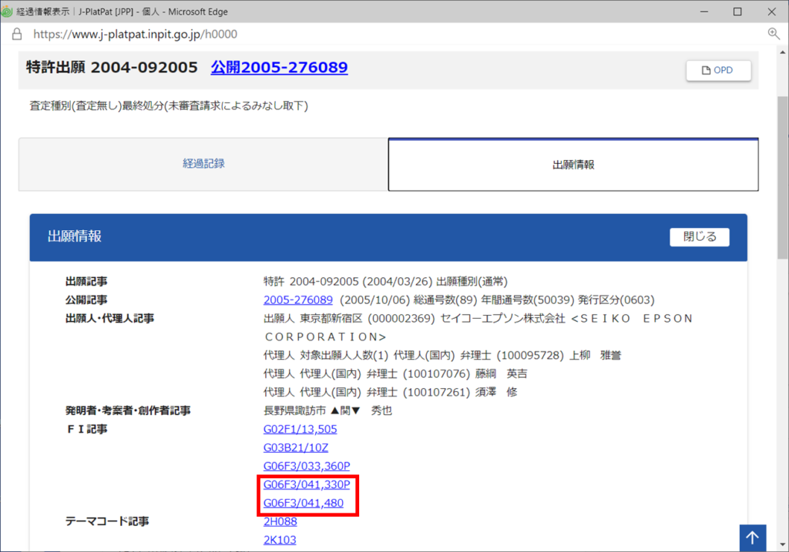Open the OPD document button
Image resolution: width=789 pixels, height=552 pixels.
coord(718,70)
